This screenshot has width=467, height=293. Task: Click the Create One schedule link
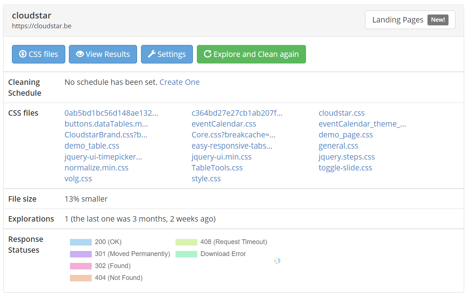tap(179, 82)
